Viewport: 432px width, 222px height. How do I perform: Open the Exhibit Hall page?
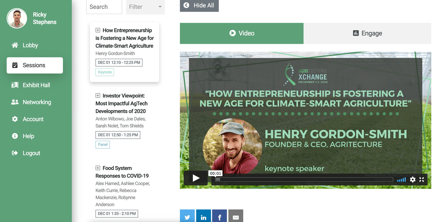[36, 85]
